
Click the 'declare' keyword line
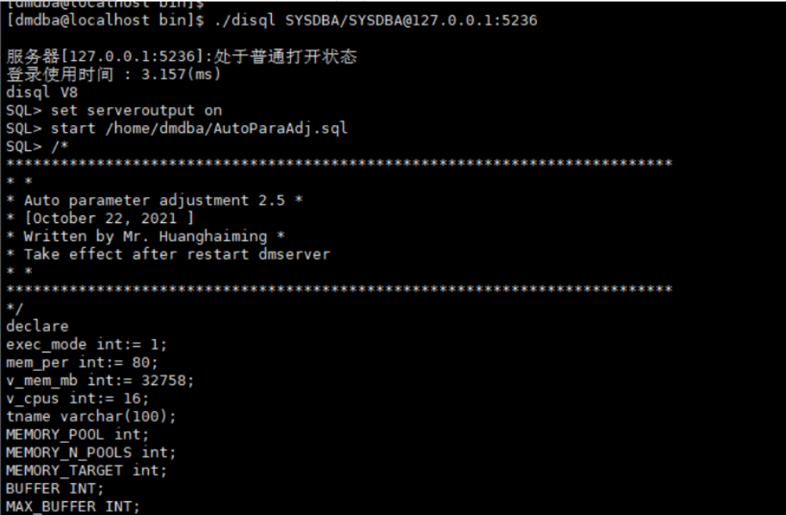(x=37, y=326)
